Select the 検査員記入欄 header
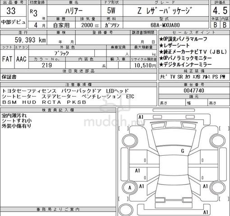Viewport: 230px width, 216px height. (x=58, y=110)
